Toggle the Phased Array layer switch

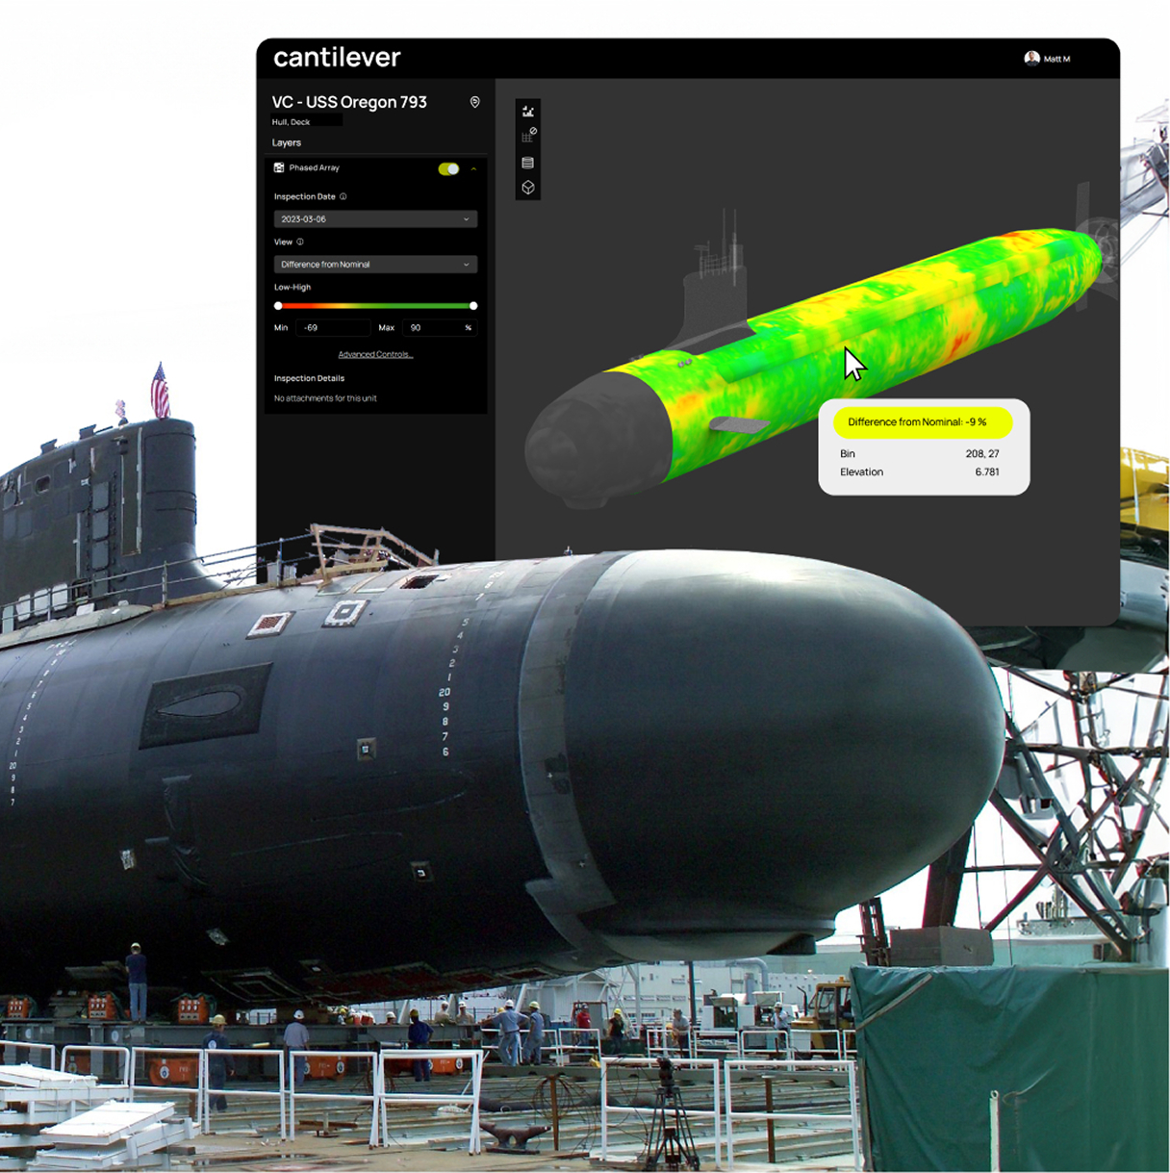tap(448, 168)
